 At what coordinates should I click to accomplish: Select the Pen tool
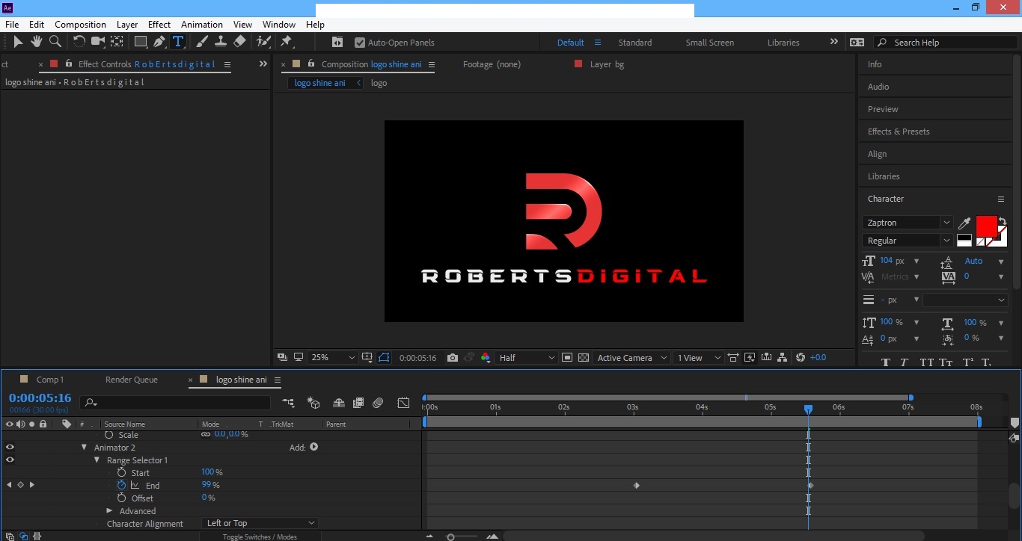159,42
